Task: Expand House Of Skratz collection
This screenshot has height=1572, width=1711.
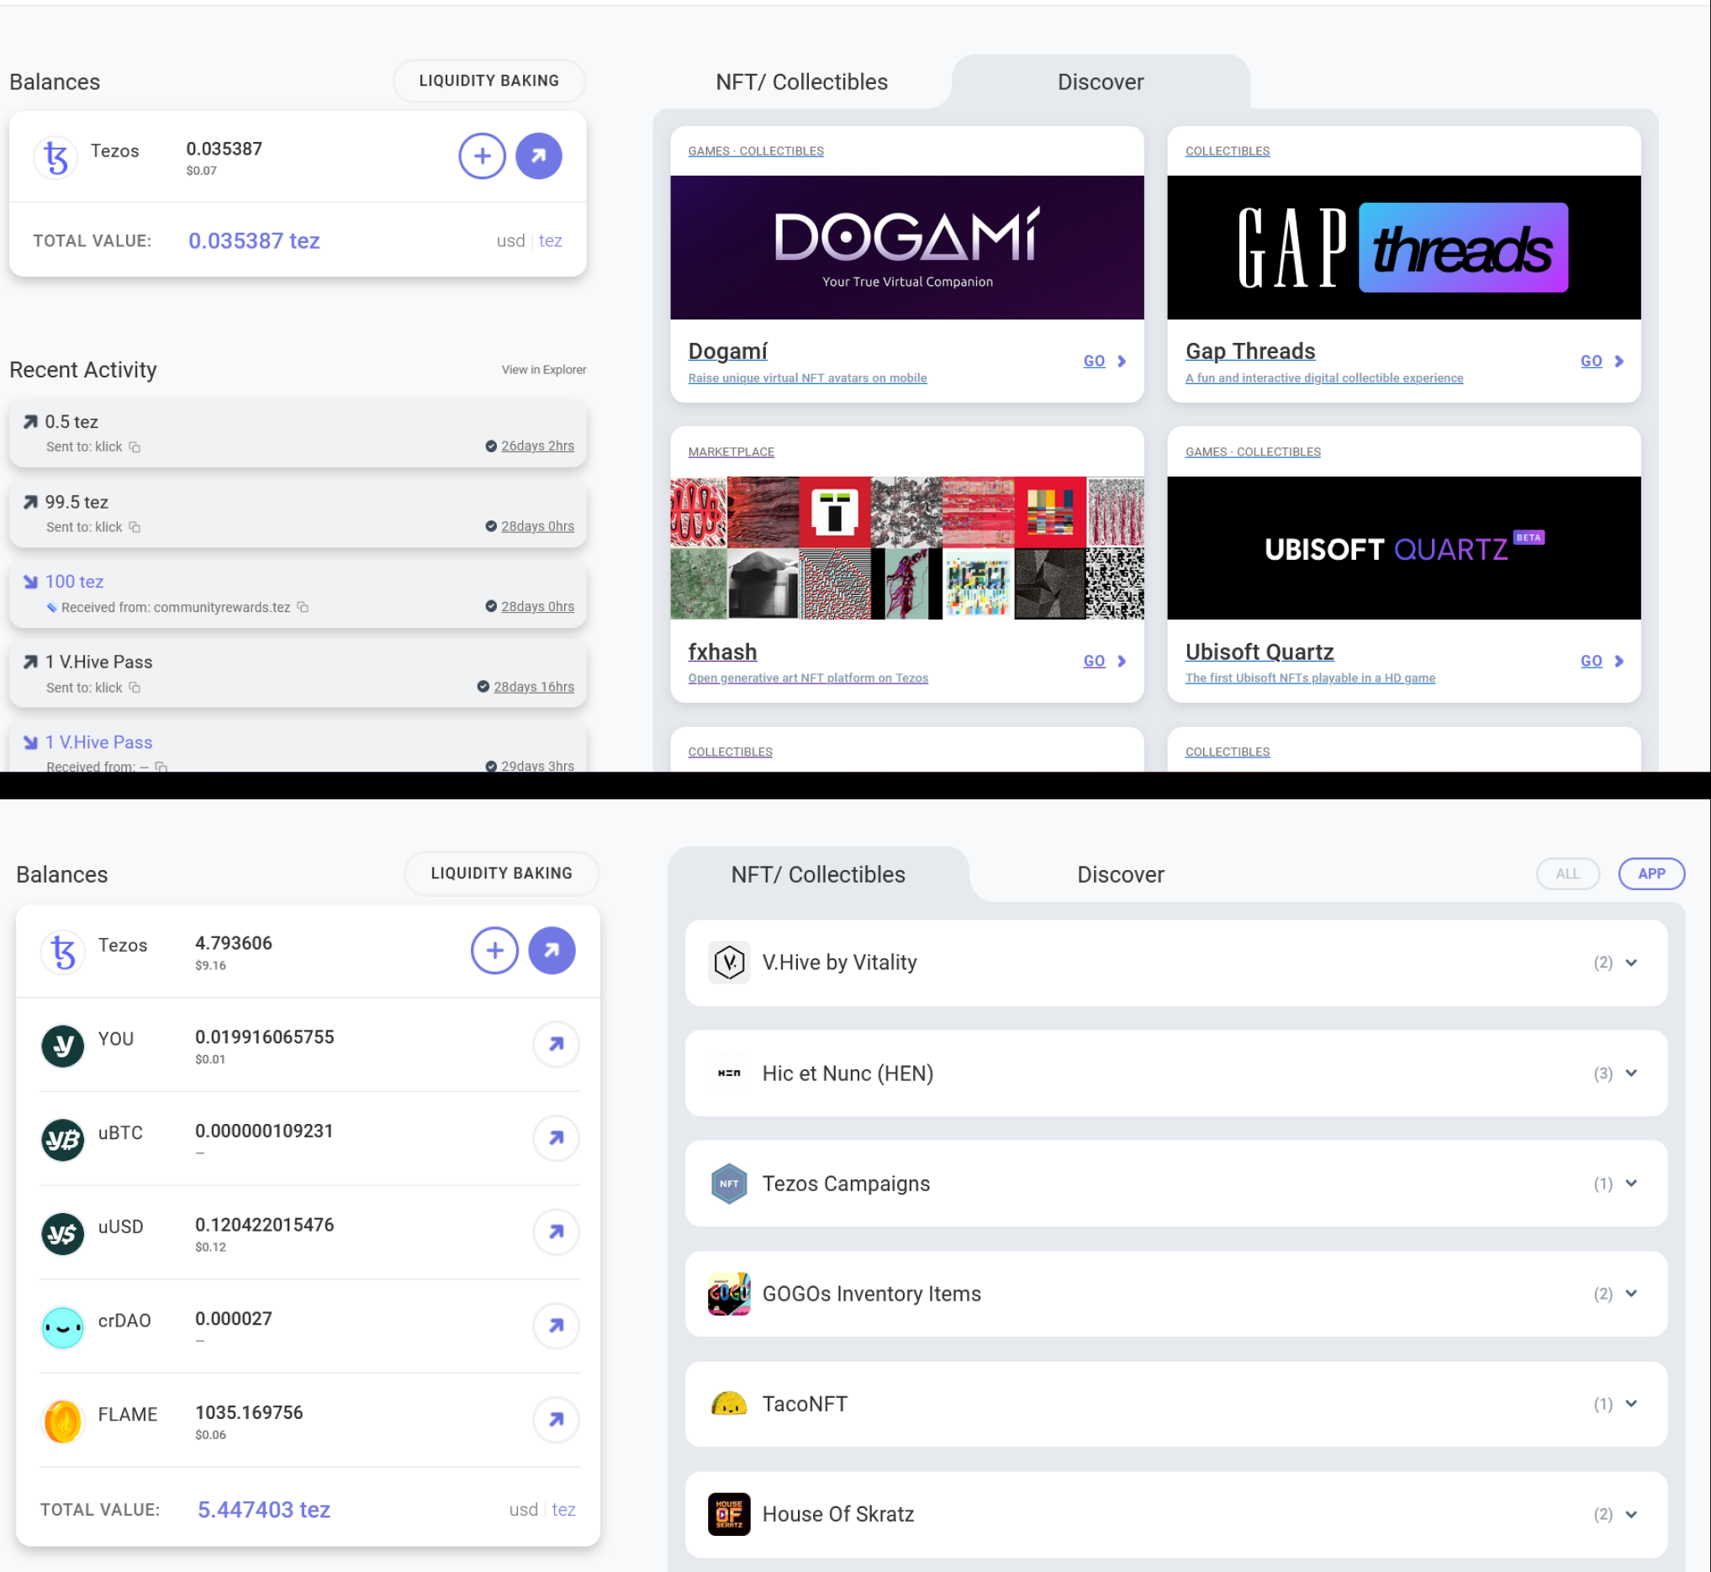Action: 1631,1514
